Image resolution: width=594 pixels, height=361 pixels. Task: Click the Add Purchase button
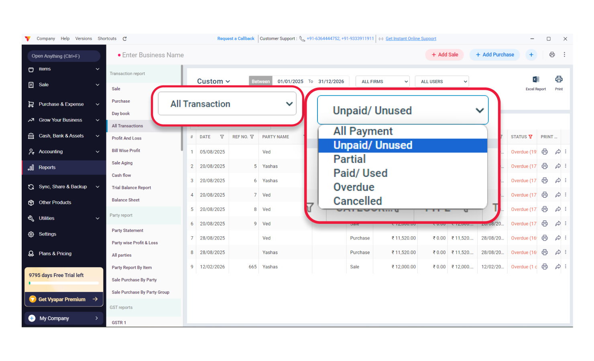pos(494,55)
